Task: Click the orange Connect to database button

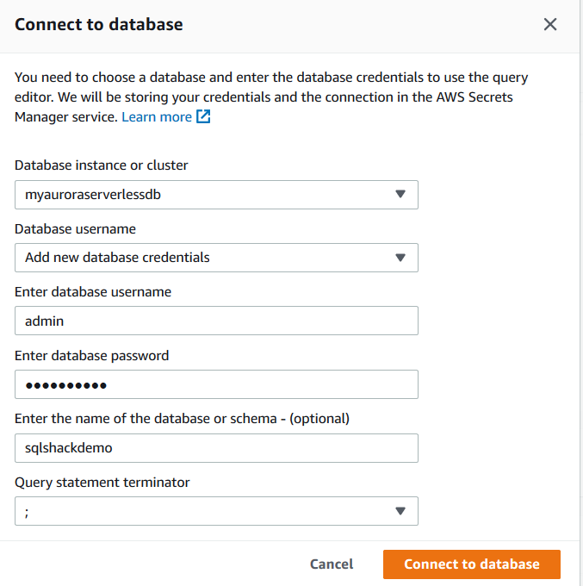Action: (x=471, y=564)
